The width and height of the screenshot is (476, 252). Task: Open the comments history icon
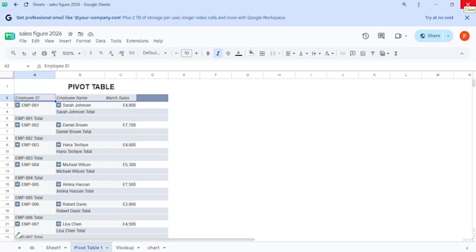pyautogui.click(x=381, y=36)
